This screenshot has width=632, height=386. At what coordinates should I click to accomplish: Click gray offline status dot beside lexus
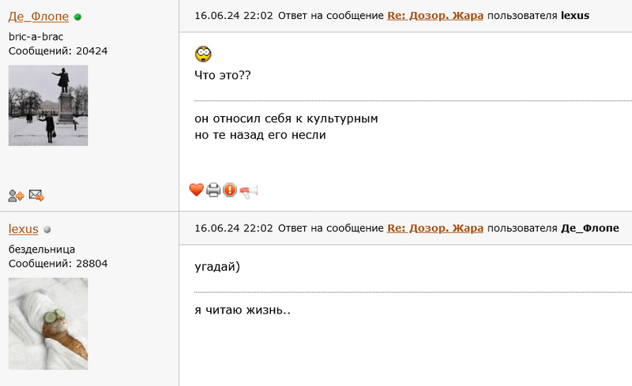tap(47, 230)
